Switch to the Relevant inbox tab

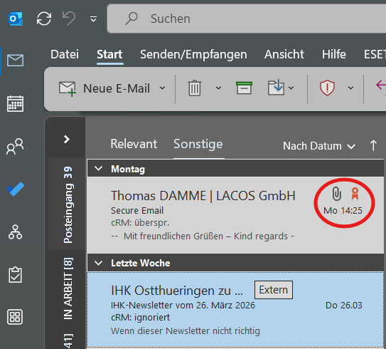click(134, 144)
